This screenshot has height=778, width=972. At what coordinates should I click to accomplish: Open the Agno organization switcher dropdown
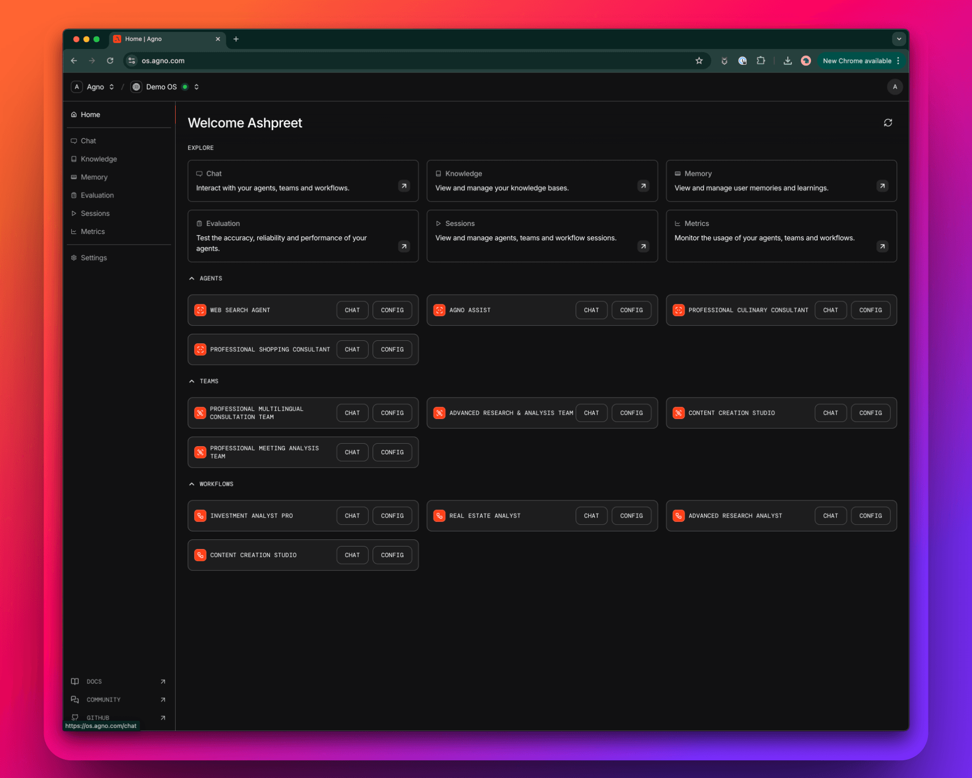coord(111,87)
